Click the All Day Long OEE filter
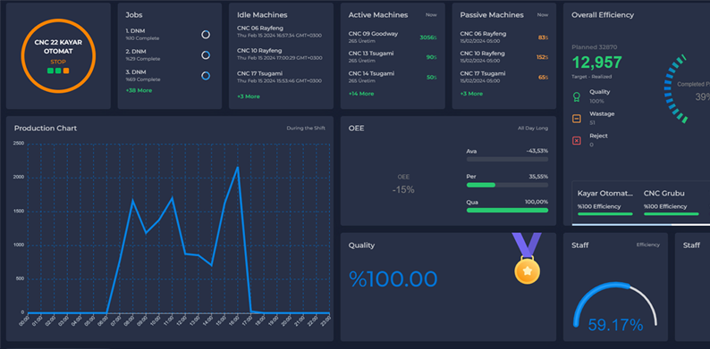The width and height of the screenshot is (710, 349). click(x=533, y=129)
